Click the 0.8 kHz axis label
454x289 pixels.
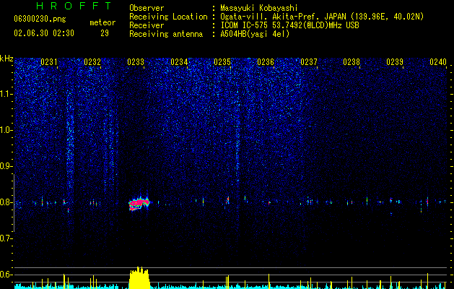pyautogui.click(x=6, y=202)
